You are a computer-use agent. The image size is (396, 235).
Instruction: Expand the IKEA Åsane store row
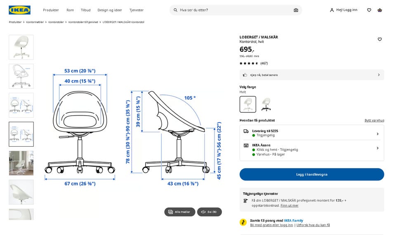click(312, 150)
